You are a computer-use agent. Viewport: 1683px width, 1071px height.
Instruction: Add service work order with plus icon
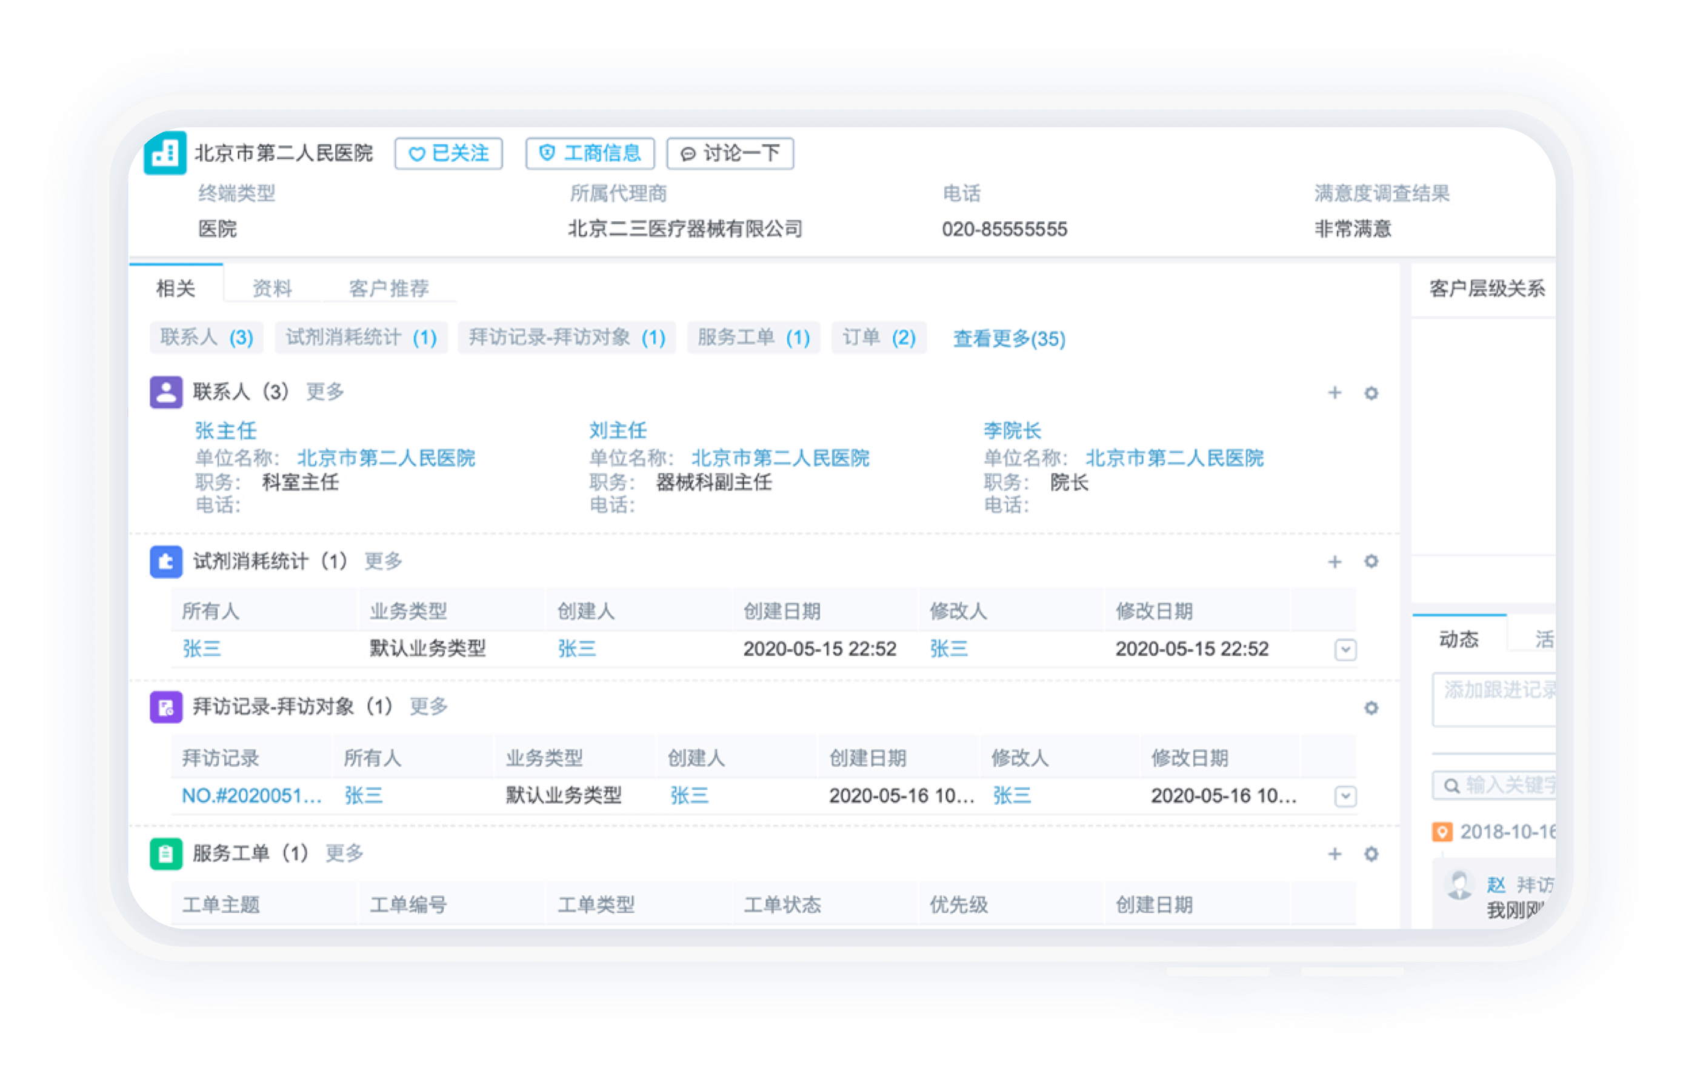click(x=1335, y=854)
